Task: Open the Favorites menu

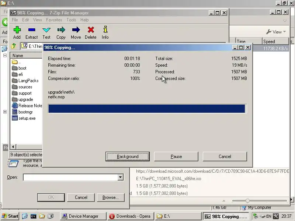Action: coord(54,20)
